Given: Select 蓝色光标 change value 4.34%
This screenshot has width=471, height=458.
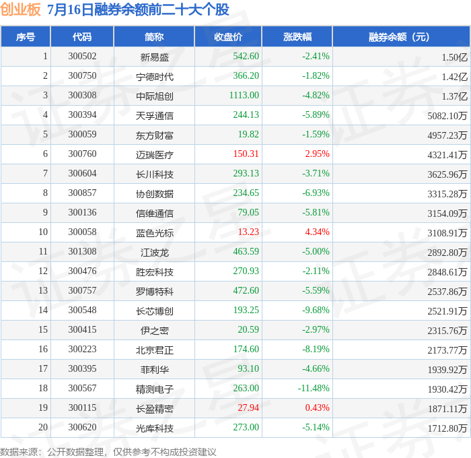Looking at the screenshot, I should pyautogui.click(x=317, y=232).
